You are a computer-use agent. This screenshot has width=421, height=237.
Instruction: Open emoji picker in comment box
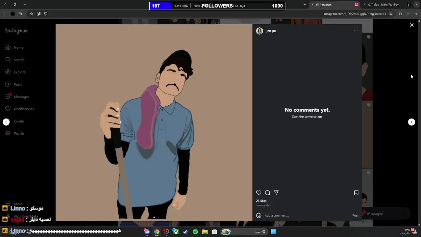[x=259, y=216]
